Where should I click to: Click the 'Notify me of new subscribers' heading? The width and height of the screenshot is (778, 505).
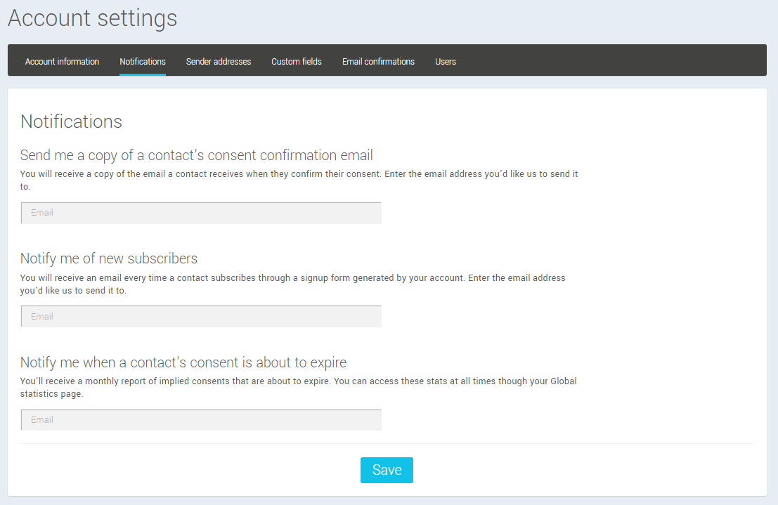(109, 259)
